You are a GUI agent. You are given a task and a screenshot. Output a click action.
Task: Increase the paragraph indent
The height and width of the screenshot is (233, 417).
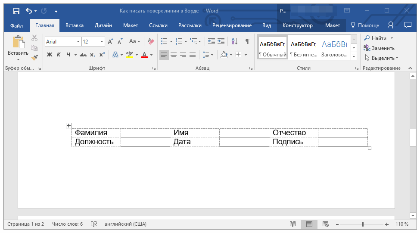[221, 41]
